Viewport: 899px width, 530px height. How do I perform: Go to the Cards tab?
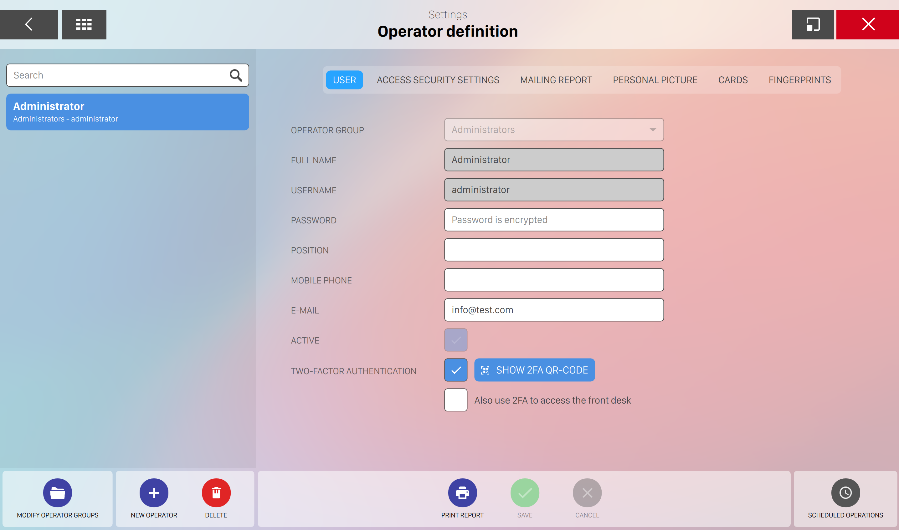point(732,80)
